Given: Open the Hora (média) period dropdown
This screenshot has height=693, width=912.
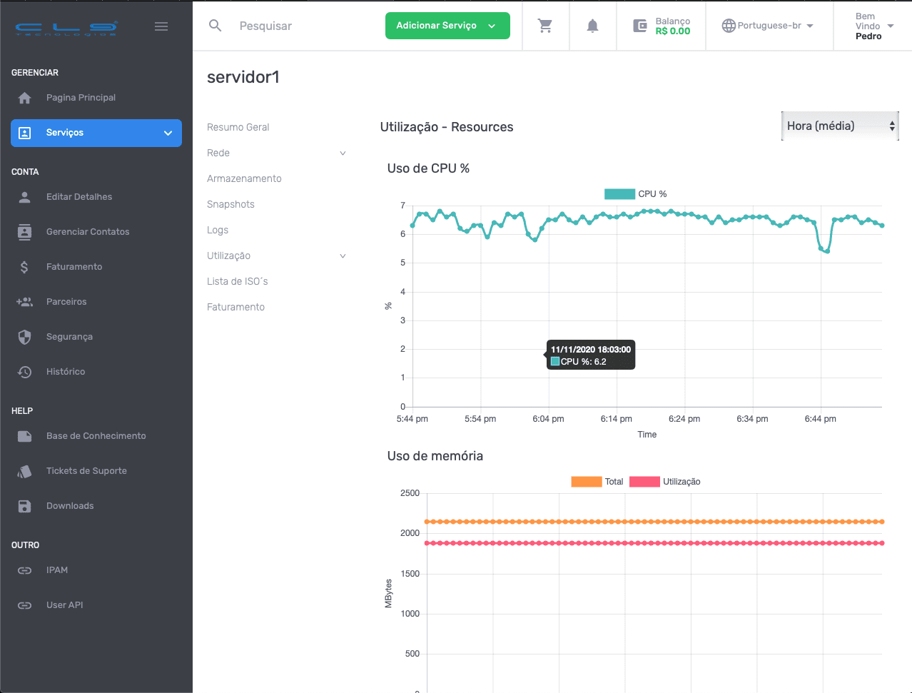Looking at the screenshot, I should coord(840,126).
